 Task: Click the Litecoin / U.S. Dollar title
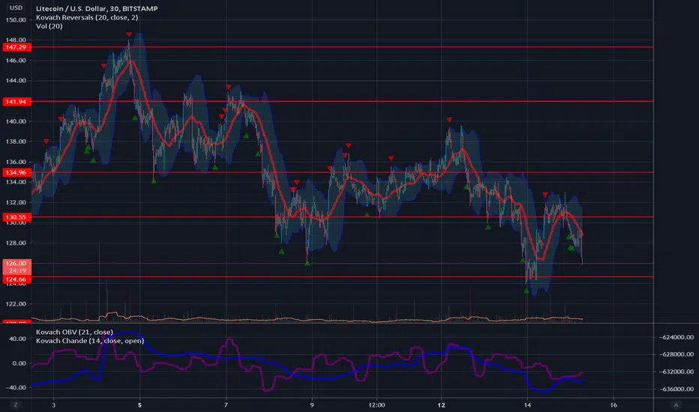pos(71,8)
